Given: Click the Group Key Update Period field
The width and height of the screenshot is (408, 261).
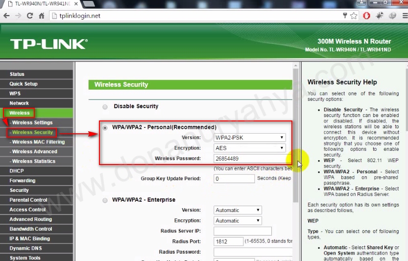Looking at the screenshot, I should [234, 179].
